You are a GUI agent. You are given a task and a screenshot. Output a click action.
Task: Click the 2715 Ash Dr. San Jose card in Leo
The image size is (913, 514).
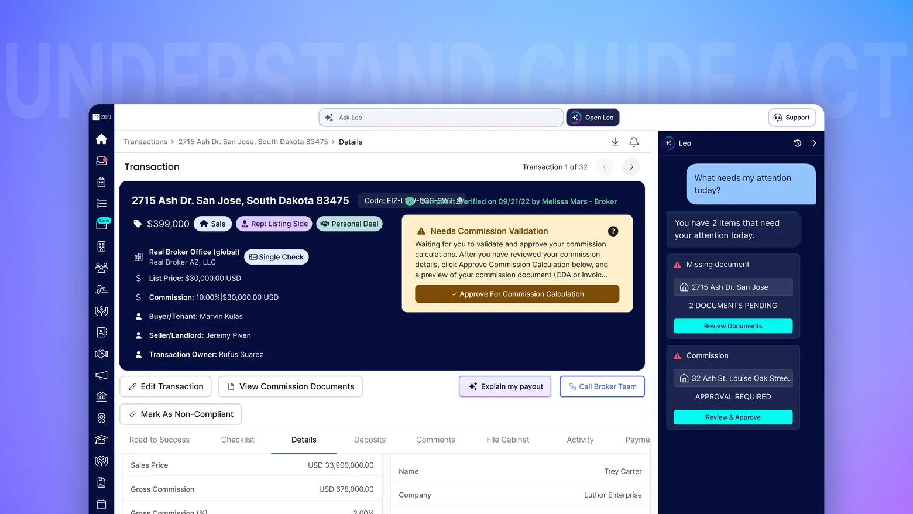[733, 287]
